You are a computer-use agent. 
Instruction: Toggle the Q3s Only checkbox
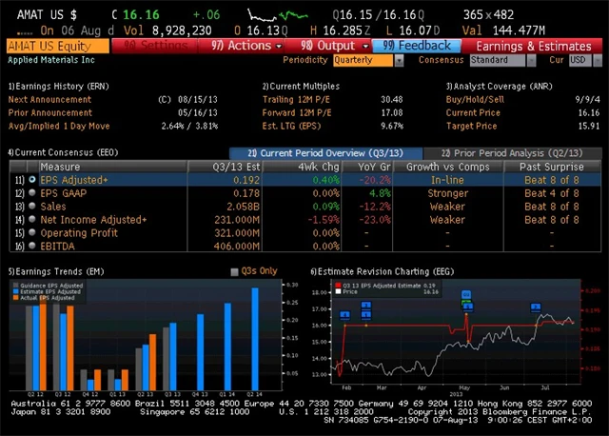click(x=235, y=271)
